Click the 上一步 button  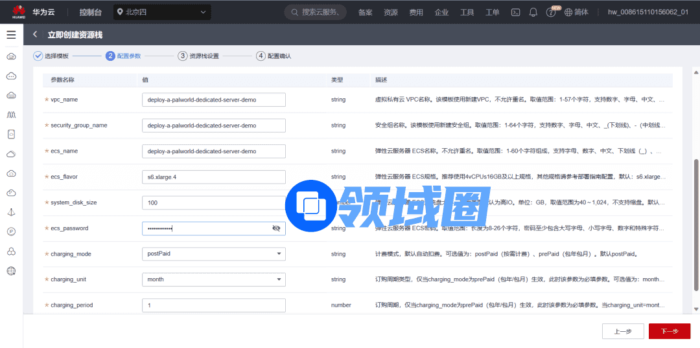point(622,331)
